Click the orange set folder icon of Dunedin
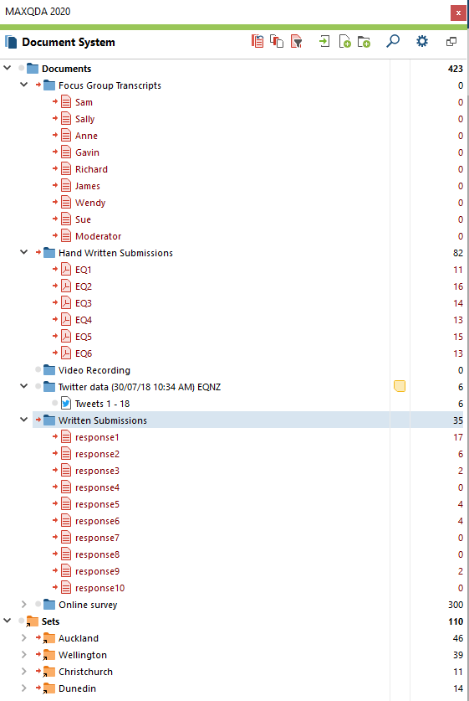 49,688
